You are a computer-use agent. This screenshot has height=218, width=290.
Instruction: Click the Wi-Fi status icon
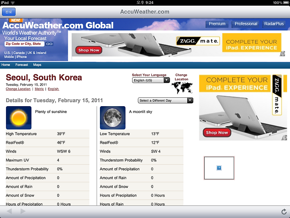(x=13, y=2)
